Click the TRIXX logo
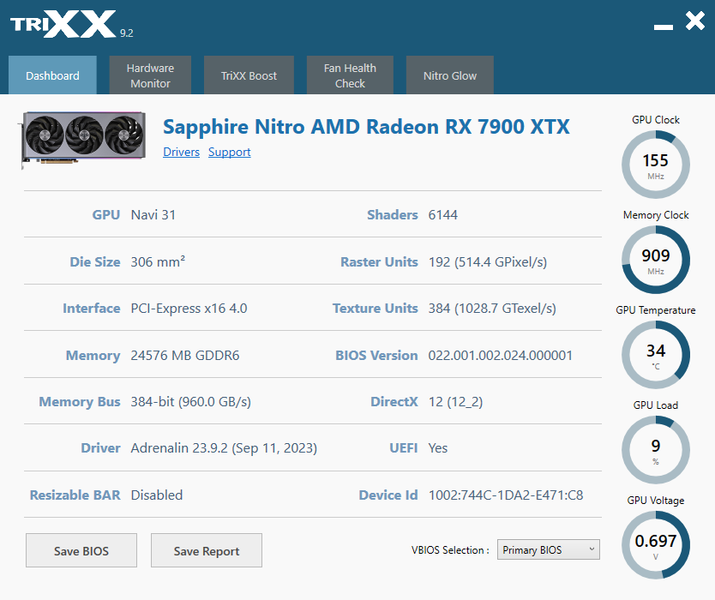Image resolution: width=715 pixels, height=600 pixels. pyautogui.click(x=63, y=24)
